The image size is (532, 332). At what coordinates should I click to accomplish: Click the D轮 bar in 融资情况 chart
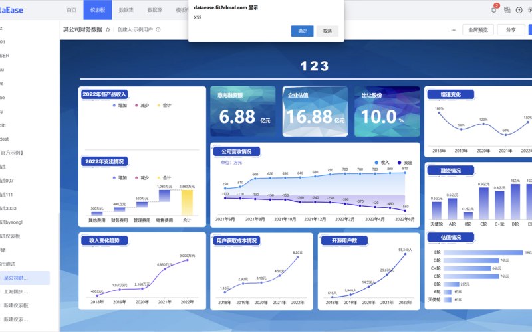coord(515,201)
